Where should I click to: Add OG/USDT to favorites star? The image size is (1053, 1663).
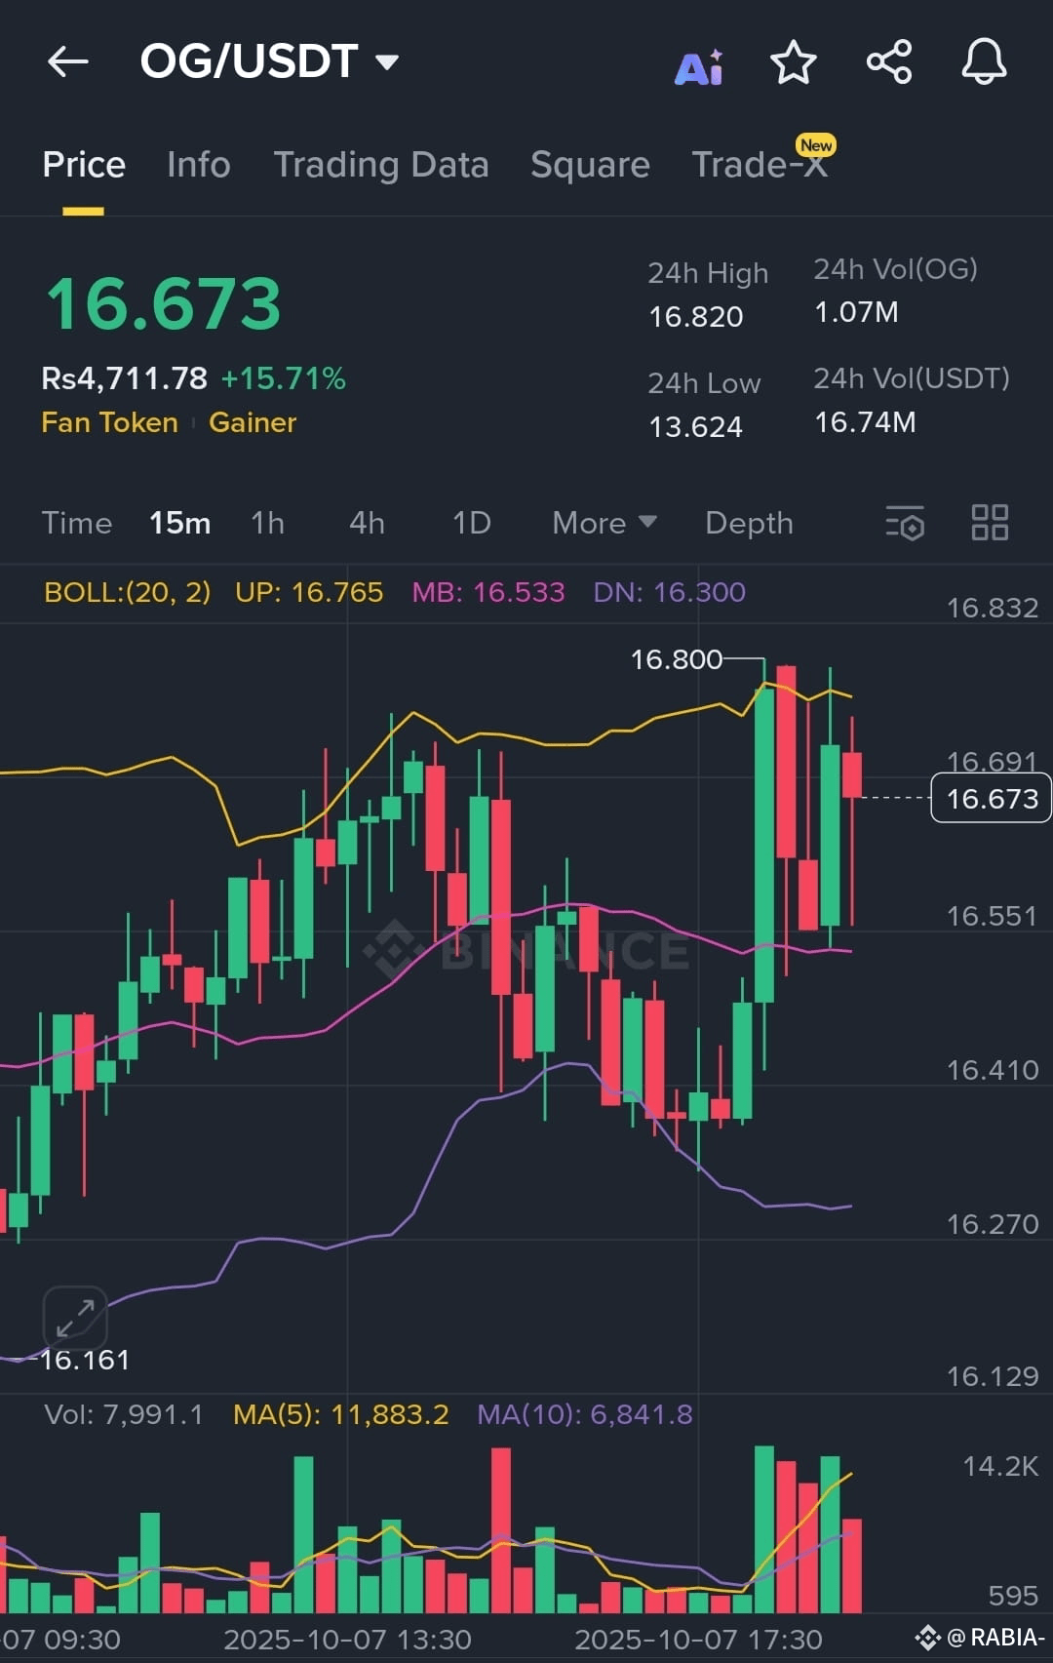794,63
